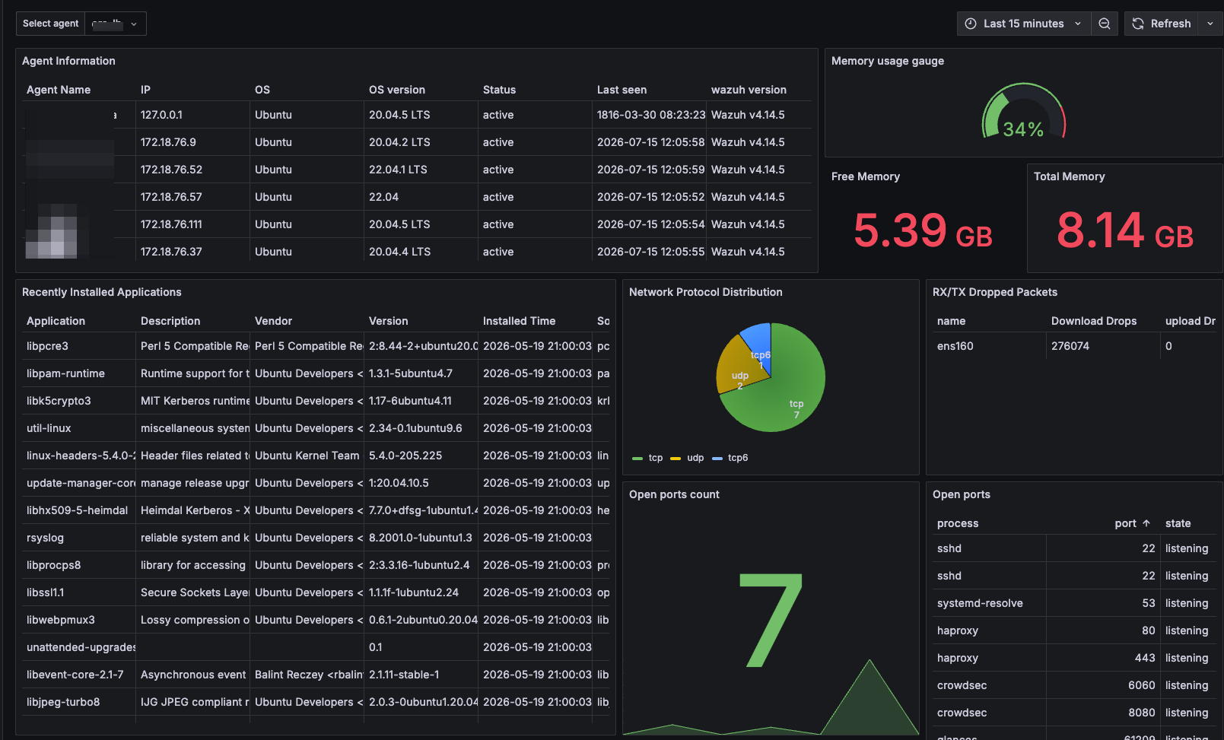This screenshot has width=1224, height=740.
Task: Click the clock icon in time picker
Action: [971, 24]
